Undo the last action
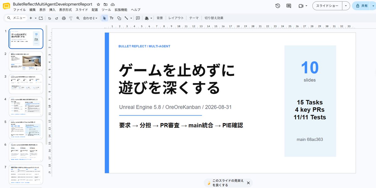Viewport: 376px width, 188px height. (50, 18)
